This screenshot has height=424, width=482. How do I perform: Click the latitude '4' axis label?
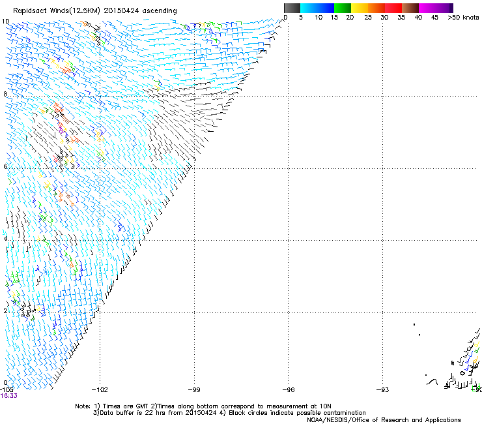point(5,239)
